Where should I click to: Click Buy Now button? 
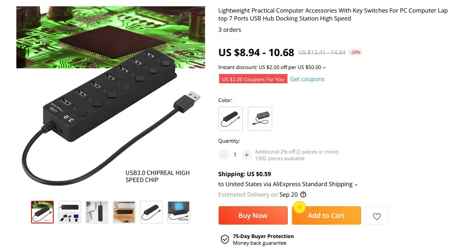253,215
